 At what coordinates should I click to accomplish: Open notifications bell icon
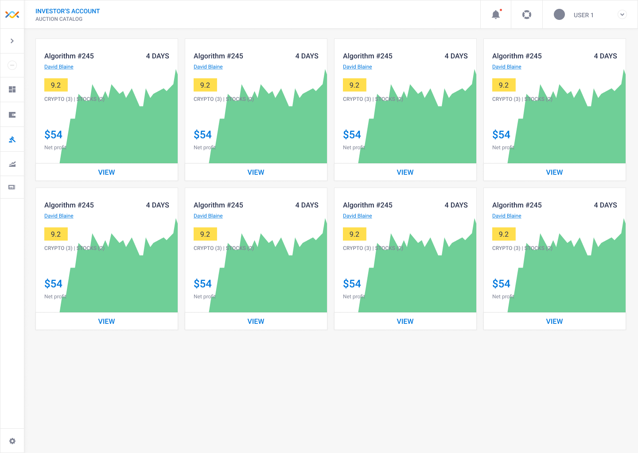tap(496, 15)
